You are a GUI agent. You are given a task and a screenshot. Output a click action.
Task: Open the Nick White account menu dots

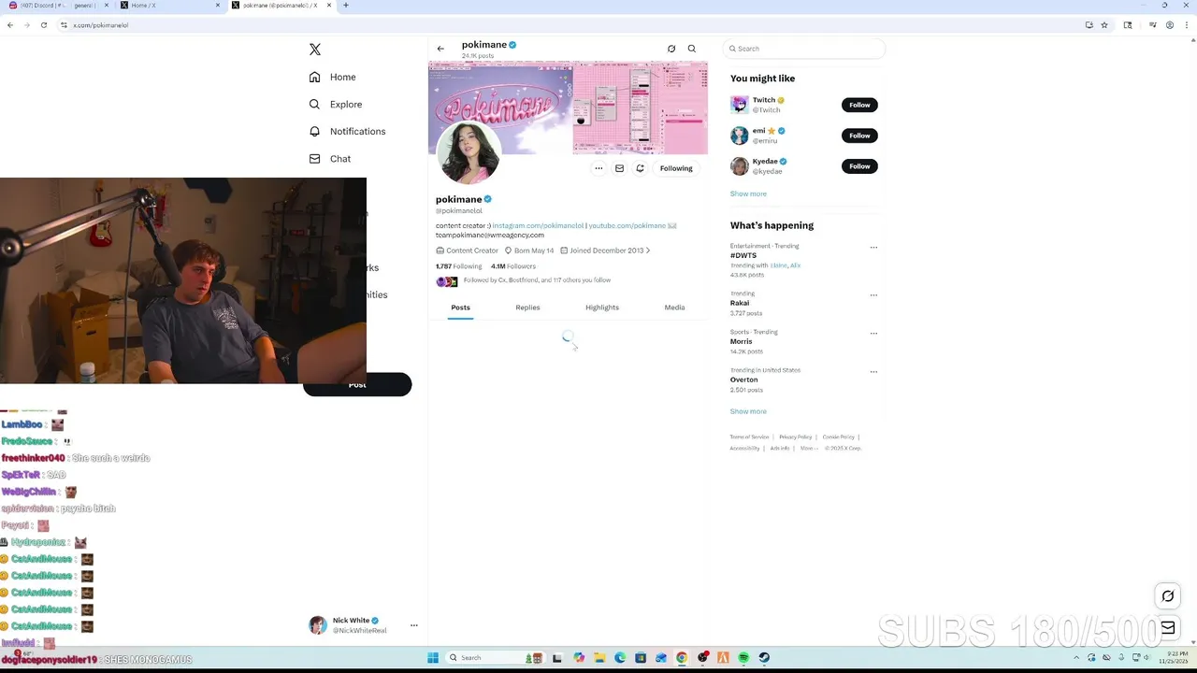(x=413, y=625)
